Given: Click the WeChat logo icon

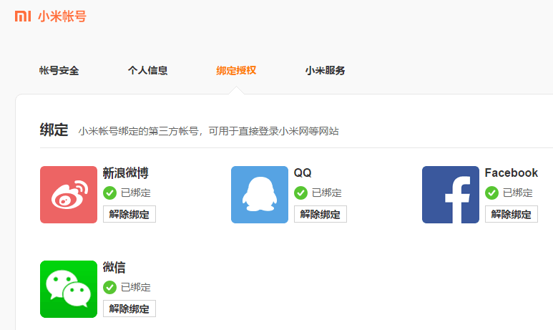Looking at the screenshot, I should click(x=69, y=289).
